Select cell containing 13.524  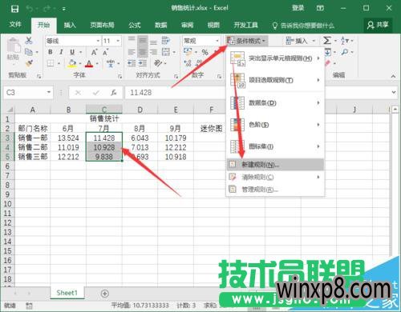[68, 138]
